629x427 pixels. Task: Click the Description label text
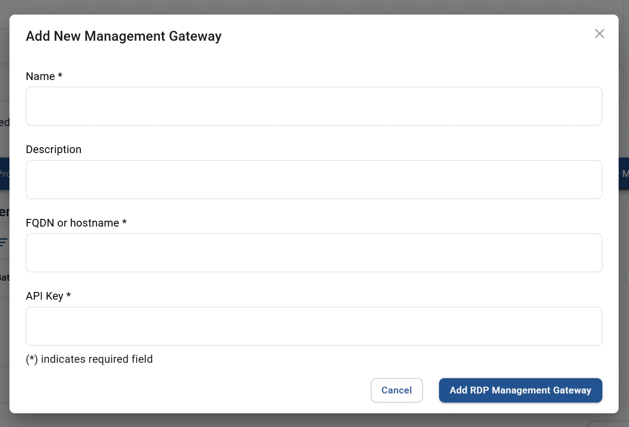(54, 149)
